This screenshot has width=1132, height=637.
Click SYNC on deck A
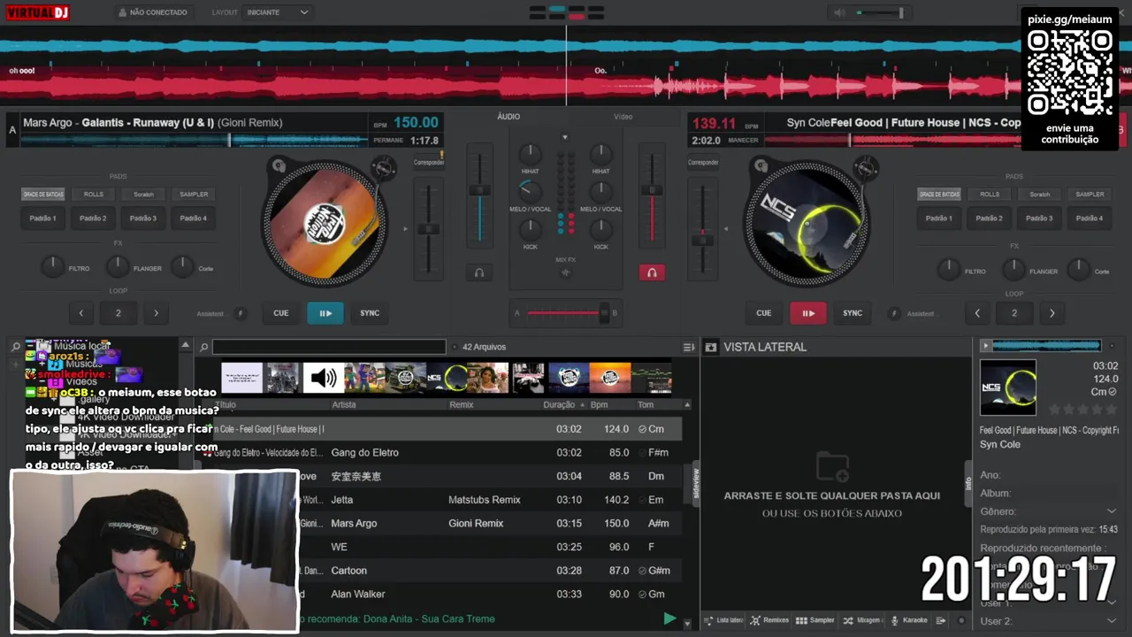pyautogui.click(x=370, y=312)
